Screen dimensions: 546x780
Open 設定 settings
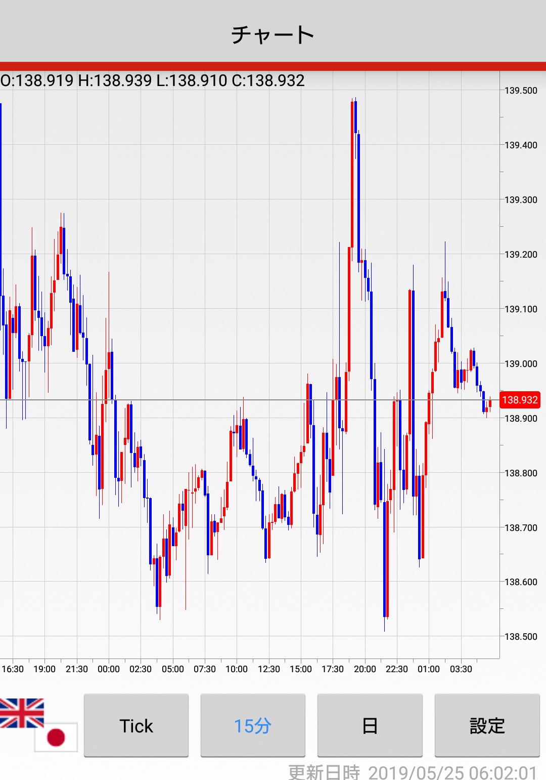click(487, 725)
